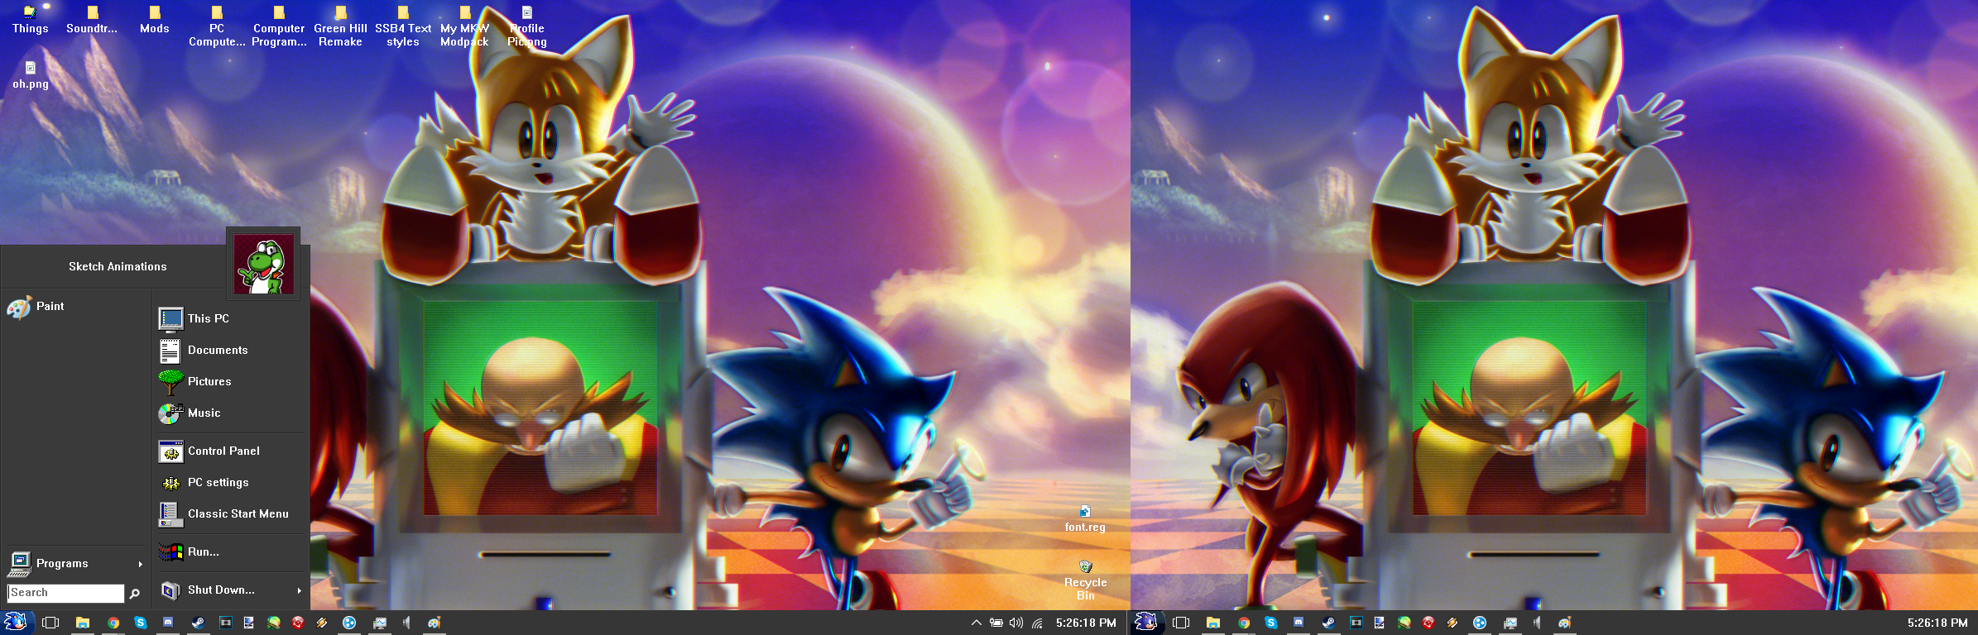
Task: Click the battery power tray icon
Action: point(996,623)
